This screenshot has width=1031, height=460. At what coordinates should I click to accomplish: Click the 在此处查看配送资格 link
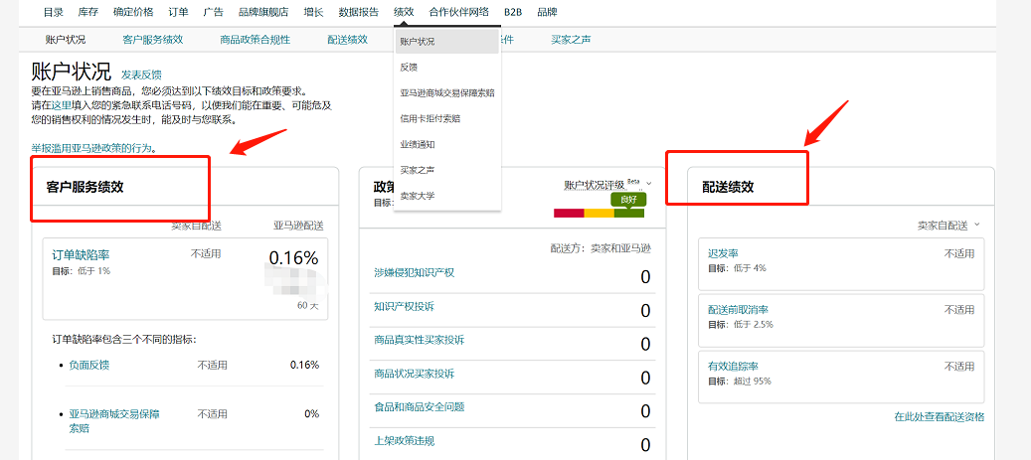point(939,416)
